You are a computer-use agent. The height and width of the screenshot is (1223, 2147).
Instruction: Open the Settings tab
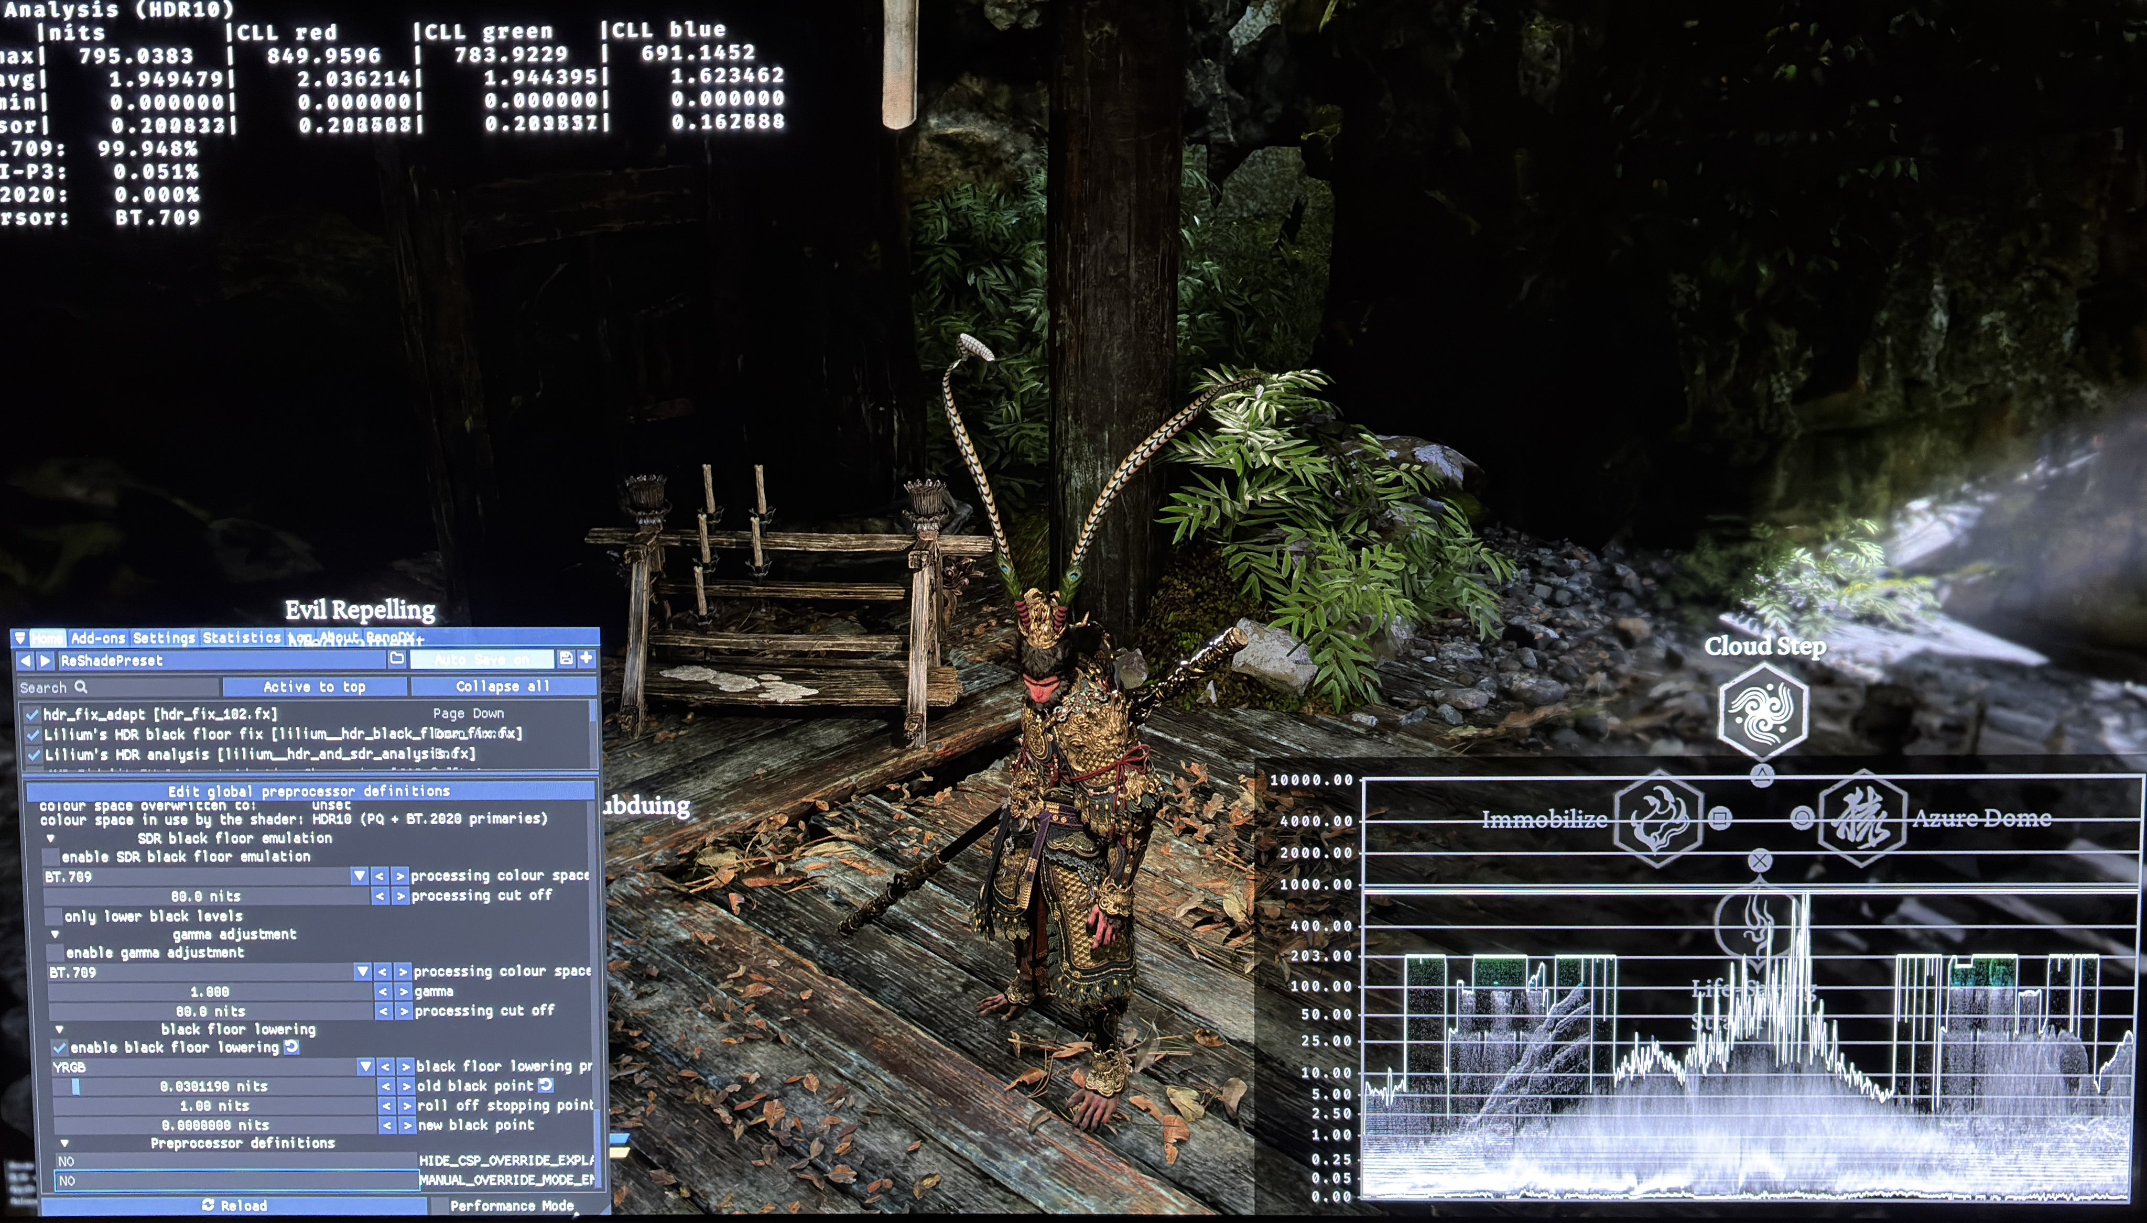click(x=164, y=638)
